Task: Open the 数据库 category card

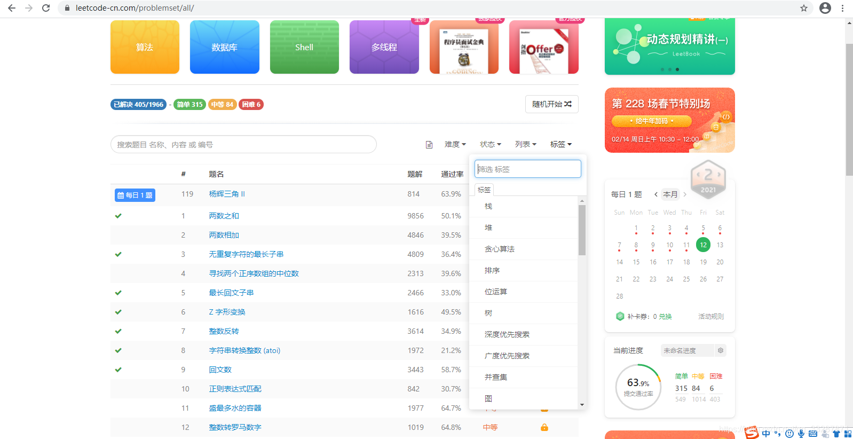Action: tap(225, 47)
